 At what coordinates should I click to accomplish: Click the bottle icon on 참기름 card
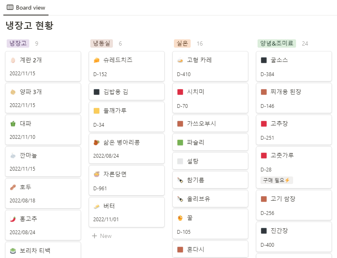(x=180, y=180)
